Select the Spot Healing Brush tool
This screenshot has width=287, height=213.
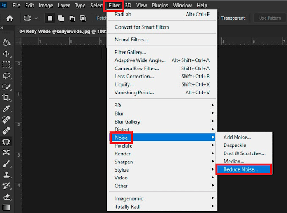coord(6,120)
